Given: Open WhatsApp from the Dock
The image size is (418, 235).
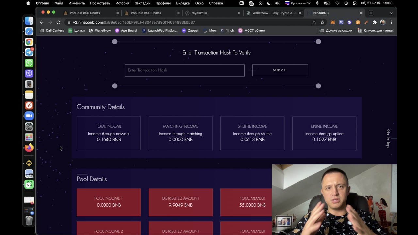Looking at the screenshot, I should pyautogui.click(x=29, y=63).
